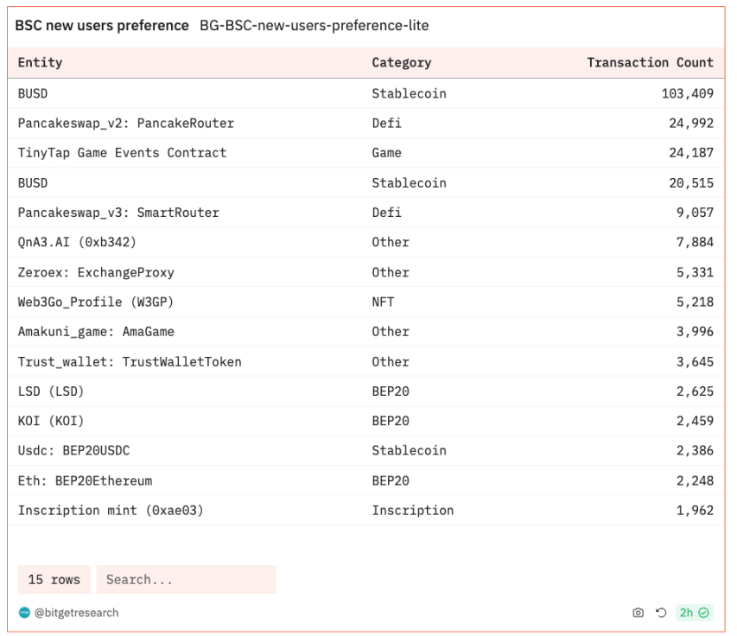Open the @bitgetresearch profile link
The width and height of the screenshot is (737, 636).
pyautogui.click(x=76, y=613)
